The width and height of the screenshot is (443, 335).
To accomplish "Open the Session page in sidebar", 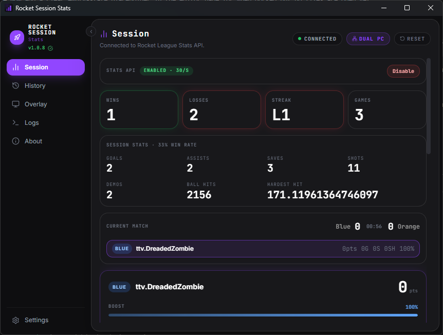I will click(46, 67).
